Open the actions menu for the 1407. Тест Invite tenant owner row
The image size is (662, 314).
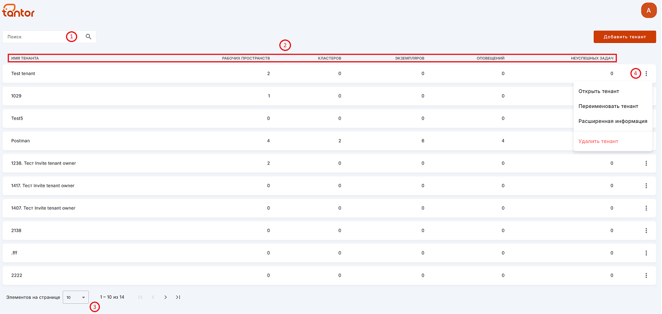(x=646, y=208)
